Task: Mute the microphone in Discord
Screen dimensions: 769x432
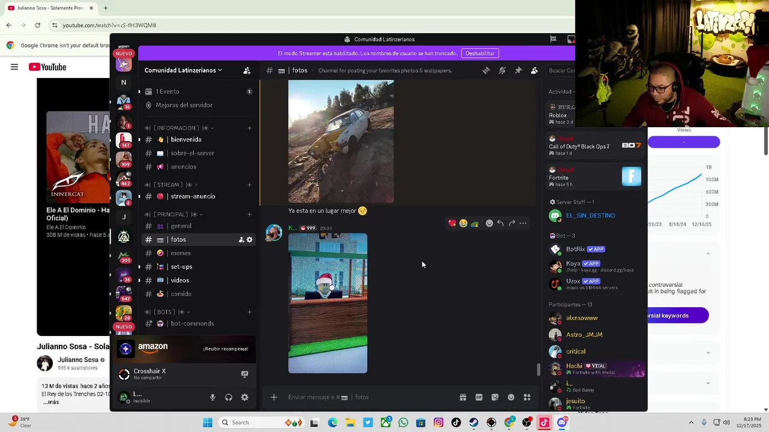Action: (213, 397)
